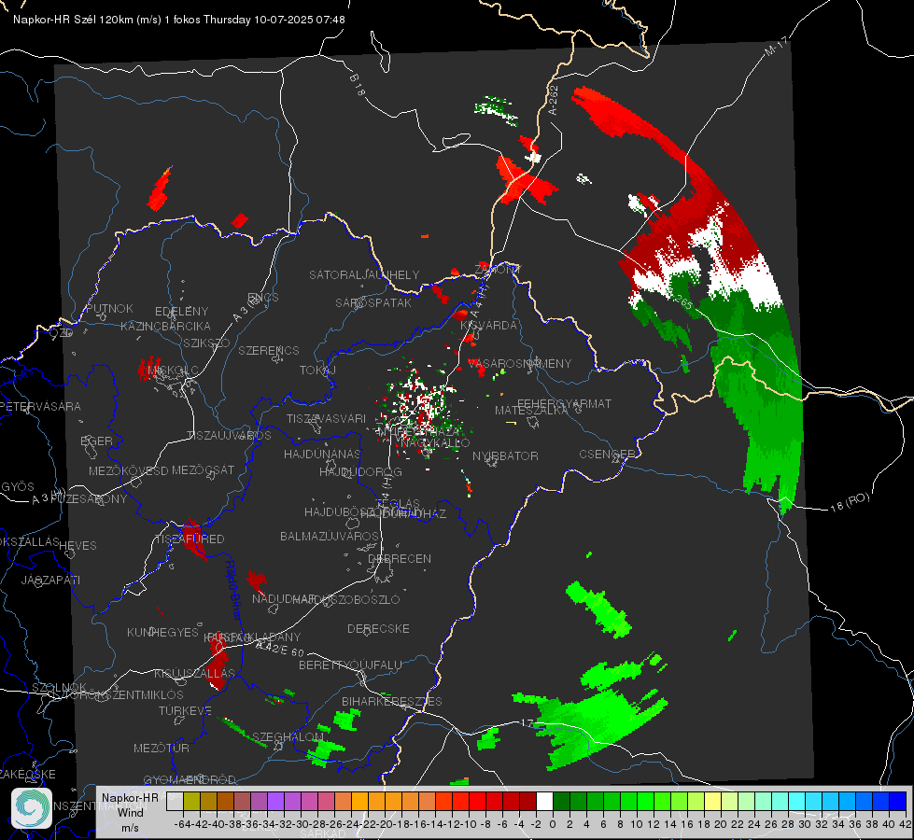Select the MISKOLC city label
The height and width of the screenshot is (840, 914).
173,371
